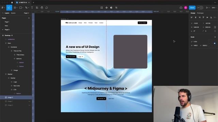Click Align horizontal centers icon
The height and width of the screenshot is (122, 218).
[x=196, y=17]
